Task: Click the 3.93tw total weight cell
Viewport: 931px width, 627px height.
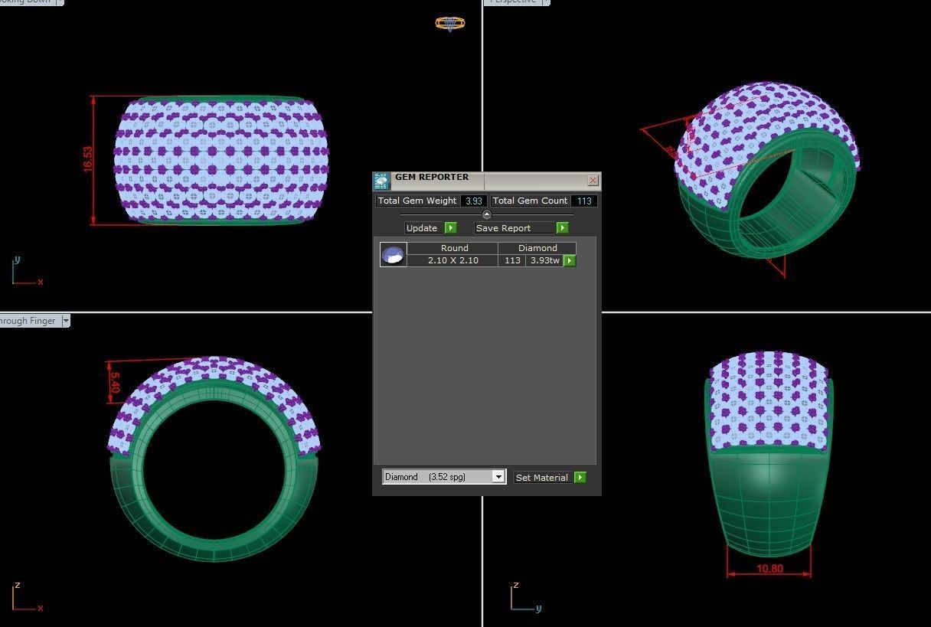Action: point(544,260)
